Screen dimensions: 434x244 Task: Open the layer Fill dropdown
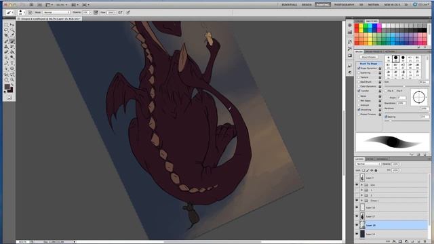pyautogui.click(x=399, y=170)
